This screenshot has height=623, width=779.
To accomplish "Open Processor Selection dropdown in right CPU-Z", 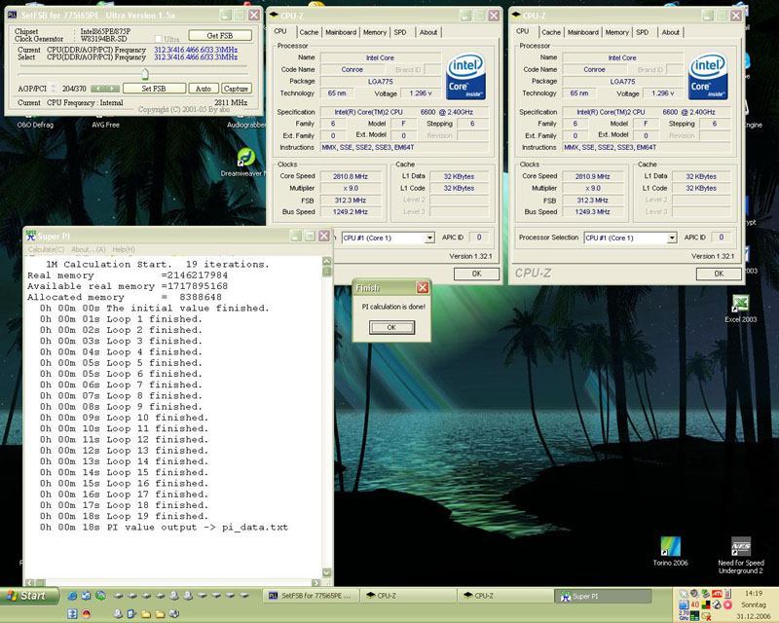I will (671, 238).
